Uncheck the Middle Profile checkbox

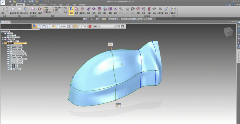pyautogui.click(x=8, y=47)
